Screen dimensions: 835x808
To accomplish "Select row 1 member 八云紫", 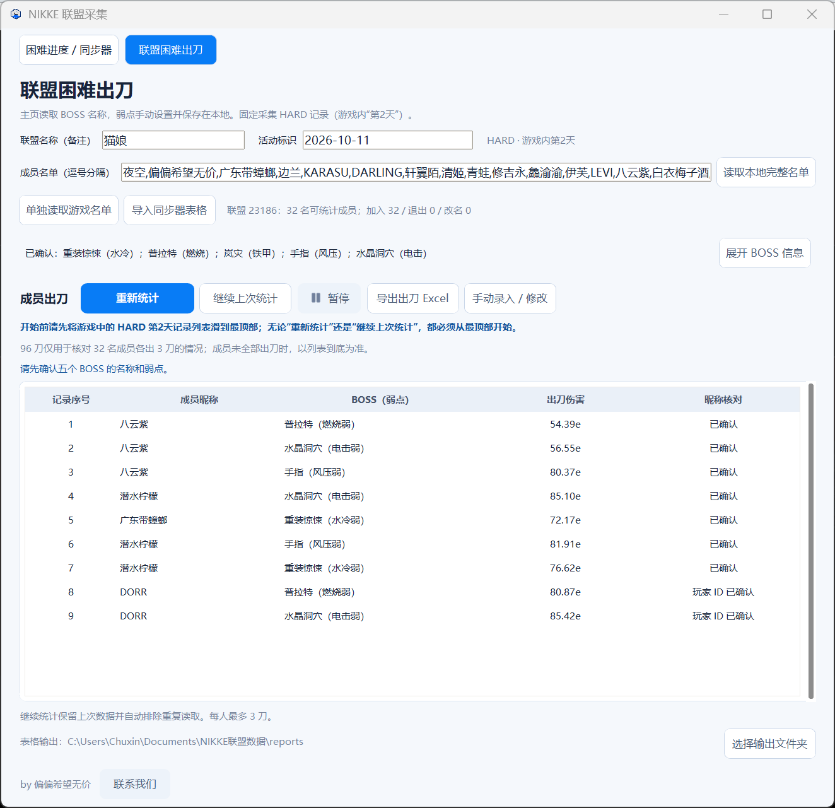I will (134, 424).
